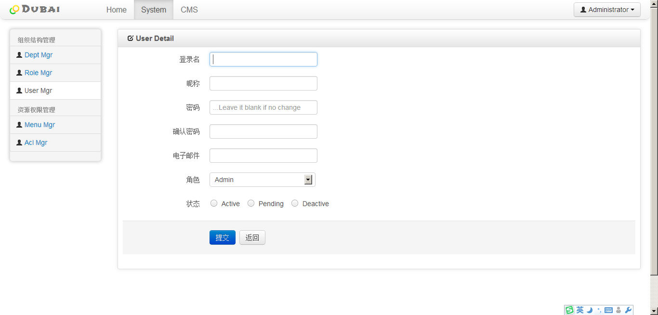Click the IME soft keyboard icon
Screen dimensions: 658x315
[x=608, y=310]
